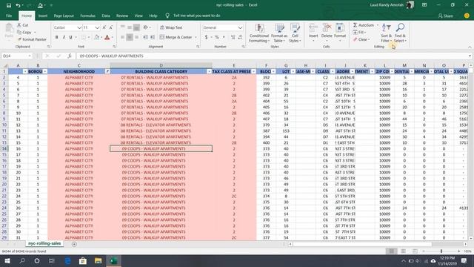This screenshot has height=267, width=474.
Task: Switch to the Formulas tab
Action: 87,16
